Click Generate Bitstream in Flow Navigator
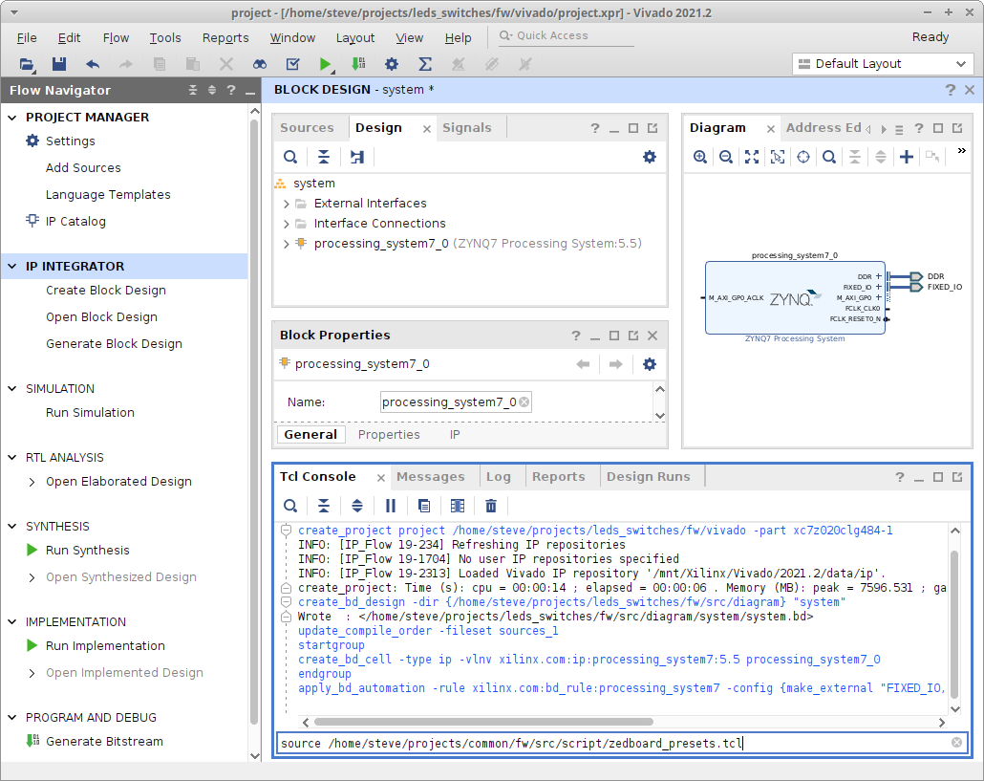The image size is (984, 781). tap(104, 741)
